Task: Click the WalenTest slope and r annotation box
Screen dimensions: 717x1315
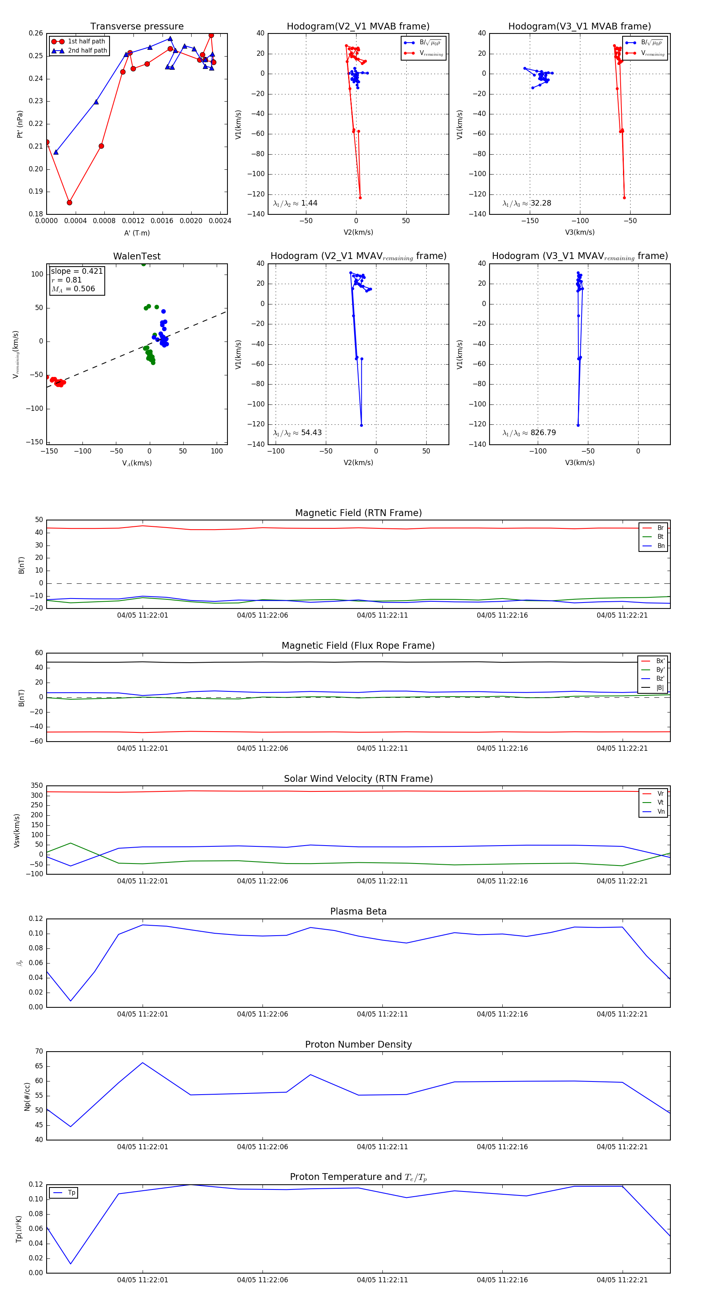Action: click(x=76, y=280)
